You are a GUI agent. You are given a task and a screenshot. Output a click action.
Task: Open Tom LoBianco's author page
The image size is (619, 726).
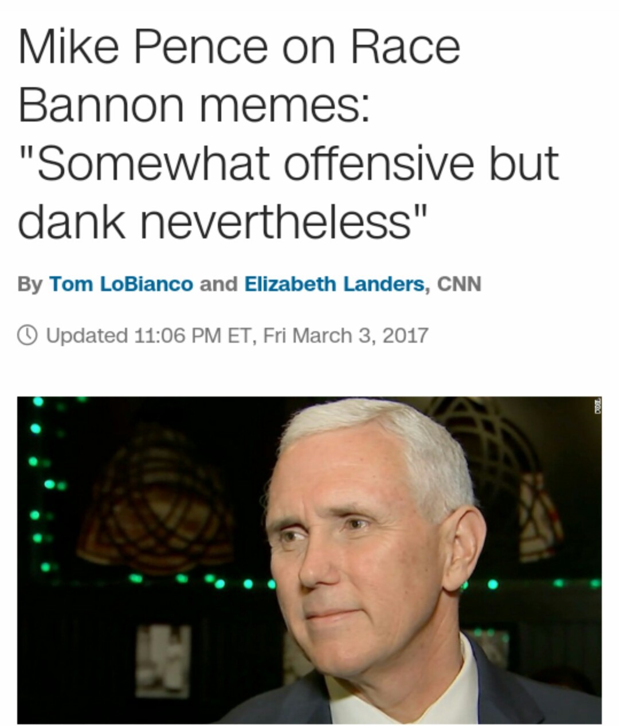[x=121, y=284]
